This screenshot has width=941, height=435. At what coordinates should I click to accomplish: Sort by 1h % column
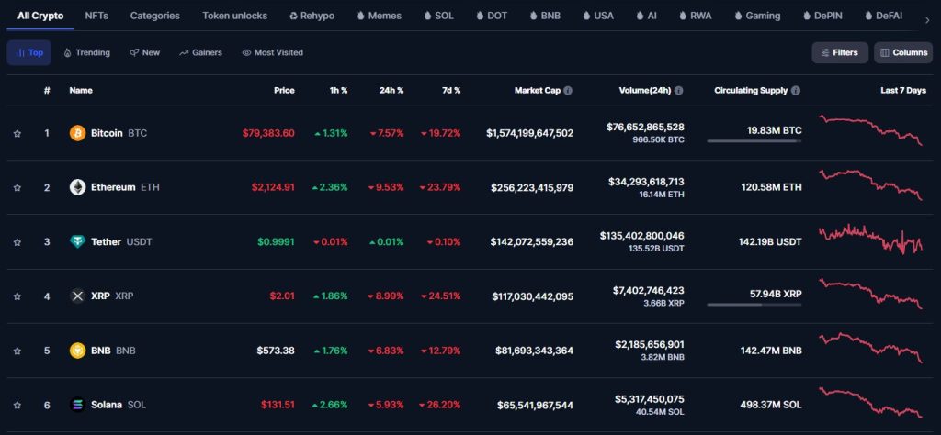338,91
